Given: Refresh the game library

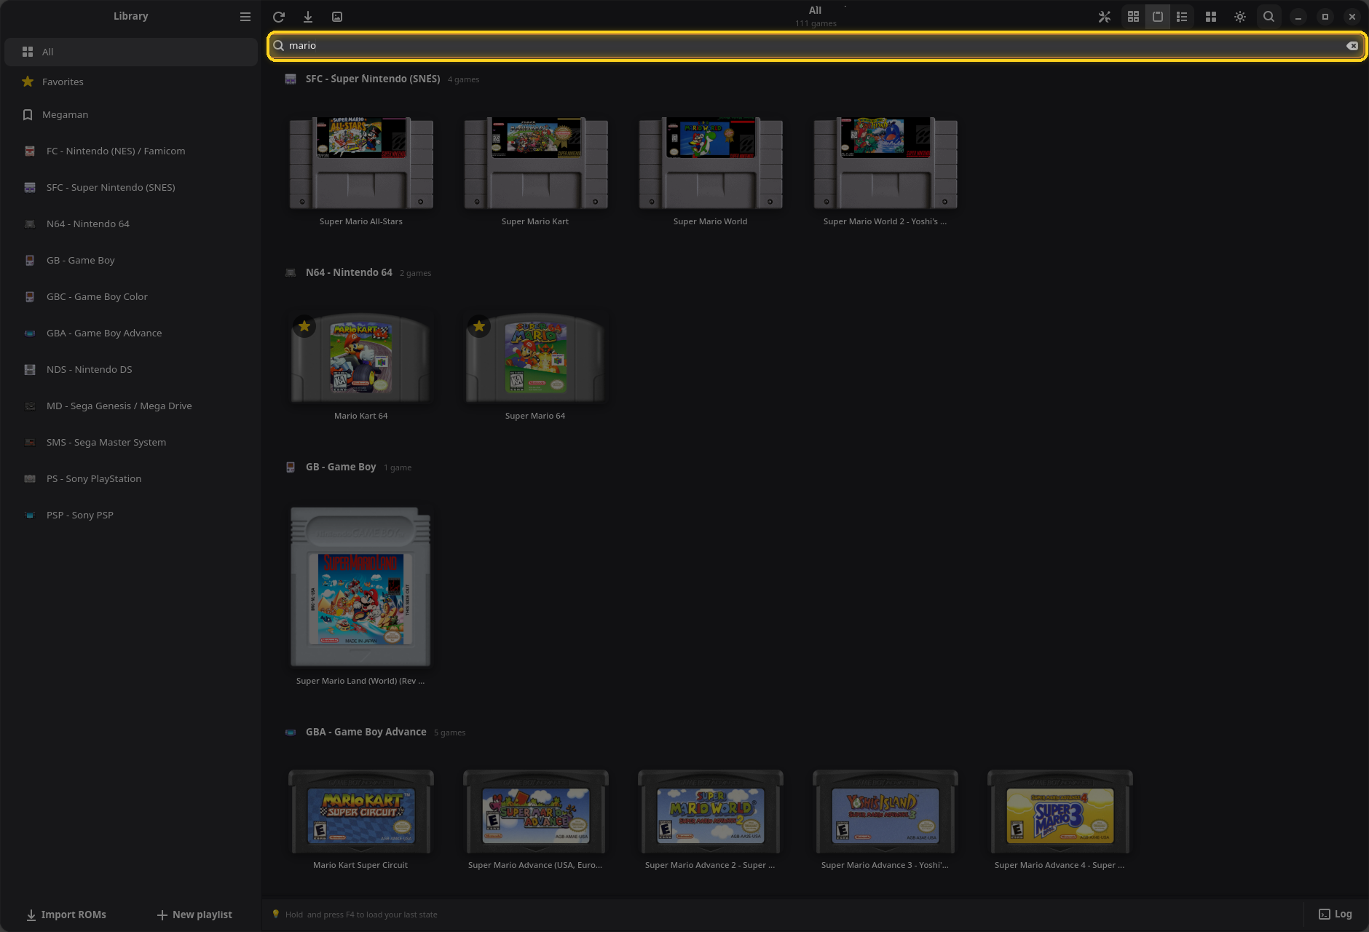Looking at the screenshot, I should click(279, 17).
